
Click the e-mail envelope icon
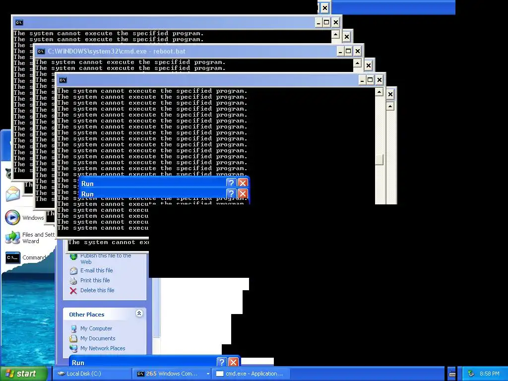tap(73, 270)
